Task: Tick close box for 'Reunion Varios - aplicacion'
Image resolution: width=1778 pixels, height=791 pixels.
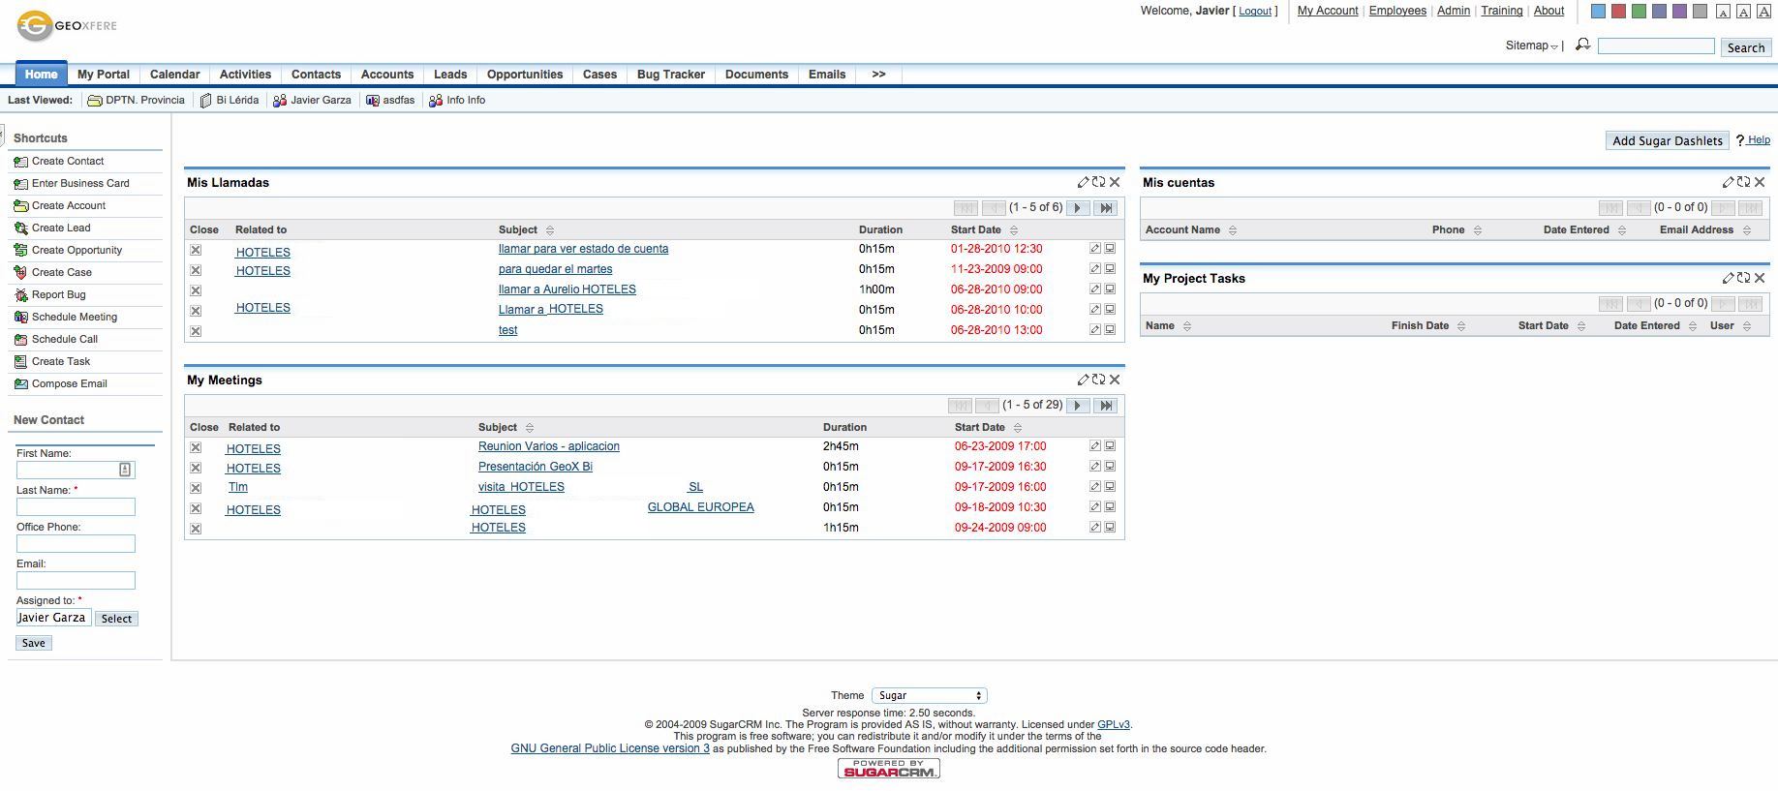Action: tap(196, 447)
